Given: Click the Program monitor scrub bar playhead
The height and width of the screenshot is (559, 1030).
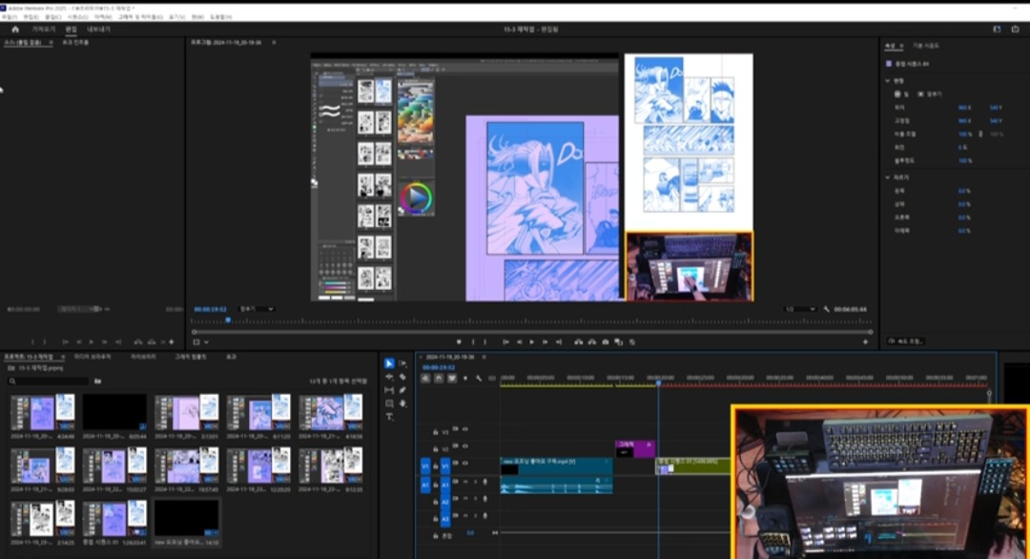Looking at the screenshot, I should click(x=228, y=321).
